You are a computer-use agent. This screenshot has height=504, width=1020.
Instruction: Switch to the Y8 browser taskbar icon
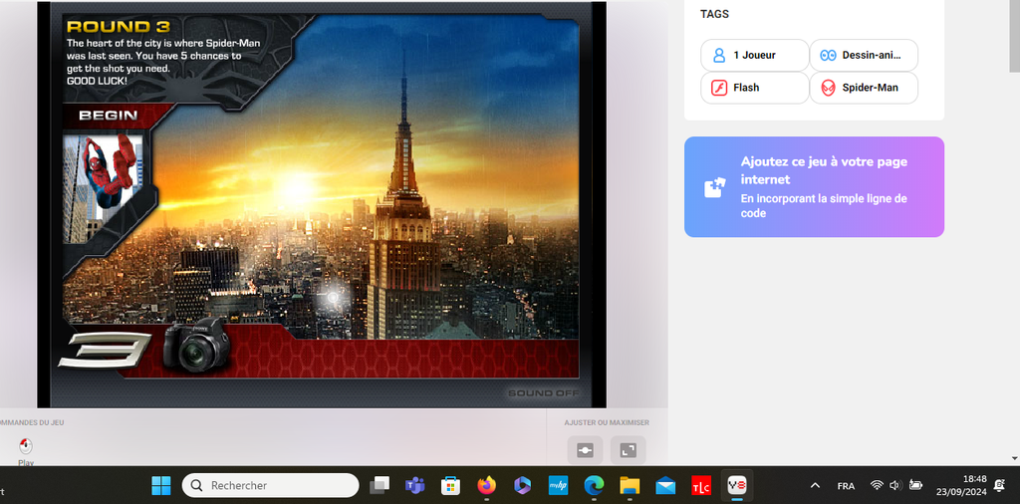coord(736,485)
